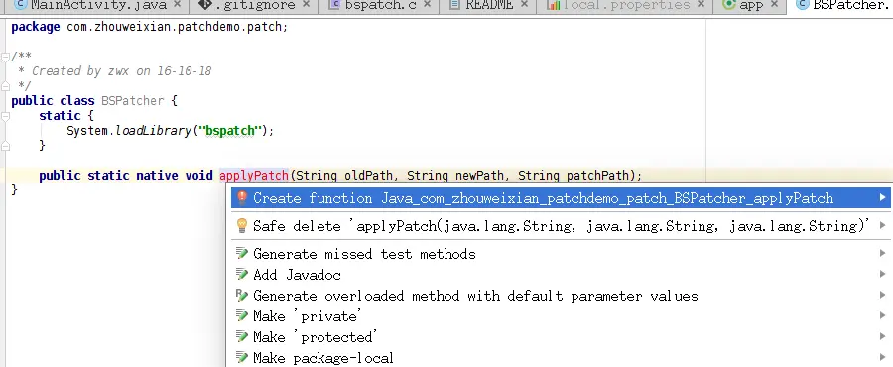Click the applyPatch method name in code

(254, 176)
